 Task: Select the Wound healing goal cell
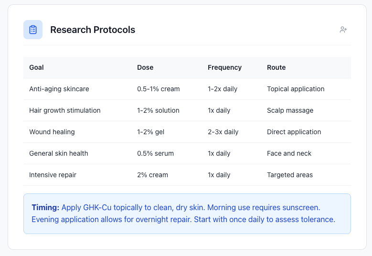(52, 132)
